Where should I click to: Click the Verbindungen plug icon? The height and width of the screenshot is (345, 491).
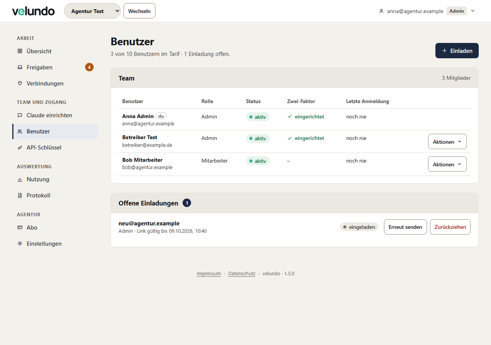[x=20, y=84]
